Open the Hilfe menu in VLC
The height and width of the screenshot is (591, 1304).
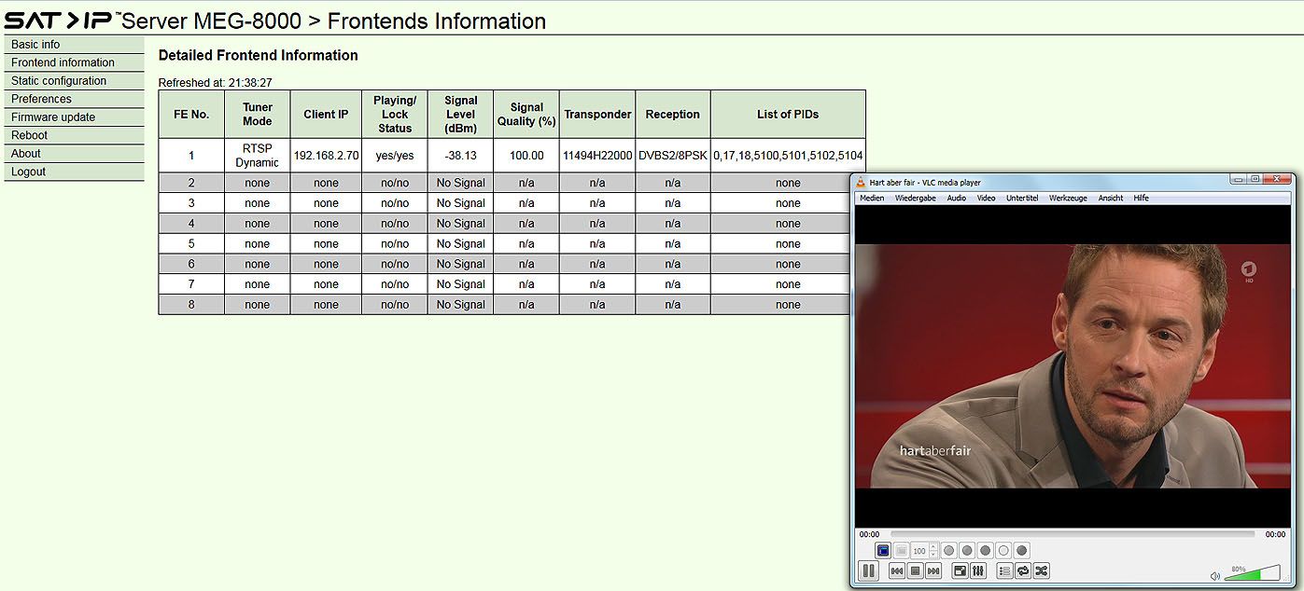pyautogui.click(x=1141, y=198)
